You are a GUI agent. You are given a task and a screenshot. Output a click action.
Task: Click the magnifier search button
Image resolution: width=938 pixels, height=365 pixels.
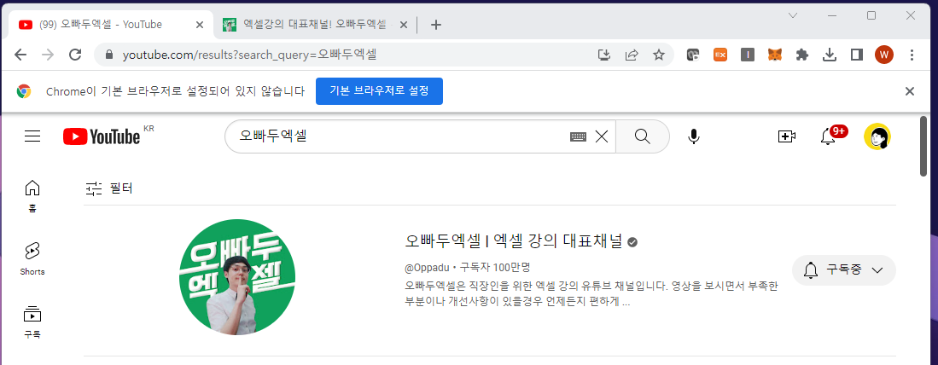click(643, 136)
